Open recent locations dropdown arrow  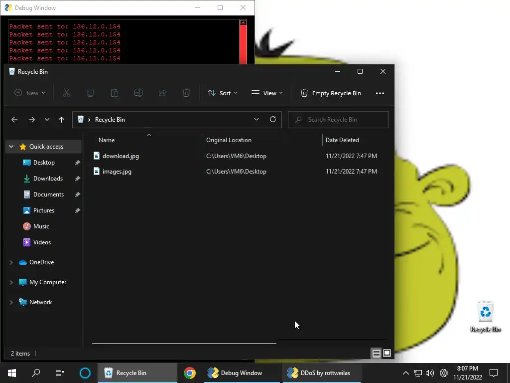coord(47,120)
